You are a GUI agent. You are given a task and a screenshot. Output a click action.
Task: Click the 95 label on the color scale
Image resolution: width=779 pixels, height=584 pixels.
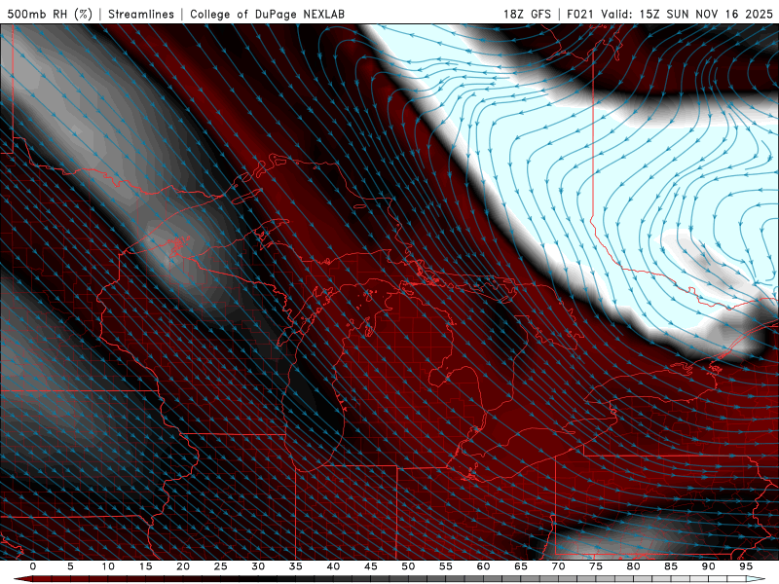[x=746, y=566]
